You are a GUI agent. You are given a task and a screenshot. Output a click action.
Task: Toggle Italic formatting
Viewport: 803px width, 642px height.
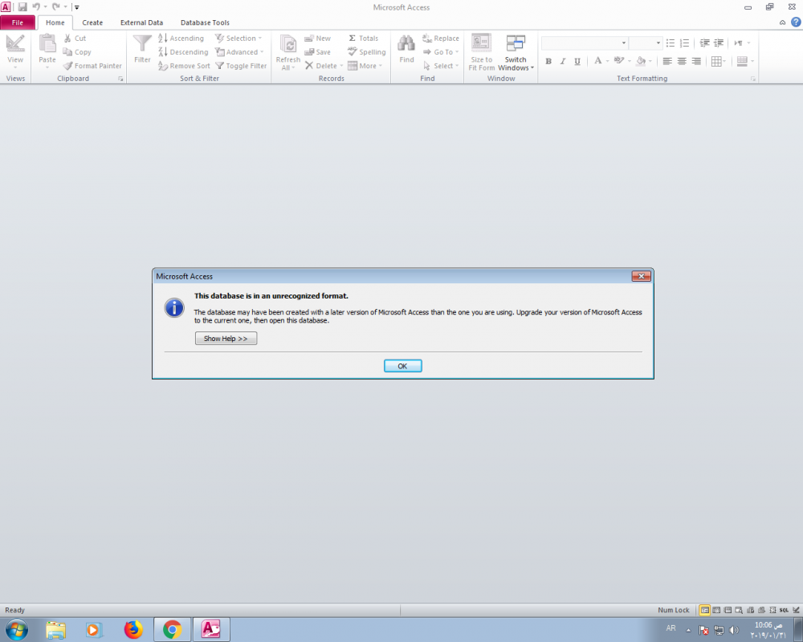(x=563, y=62)
